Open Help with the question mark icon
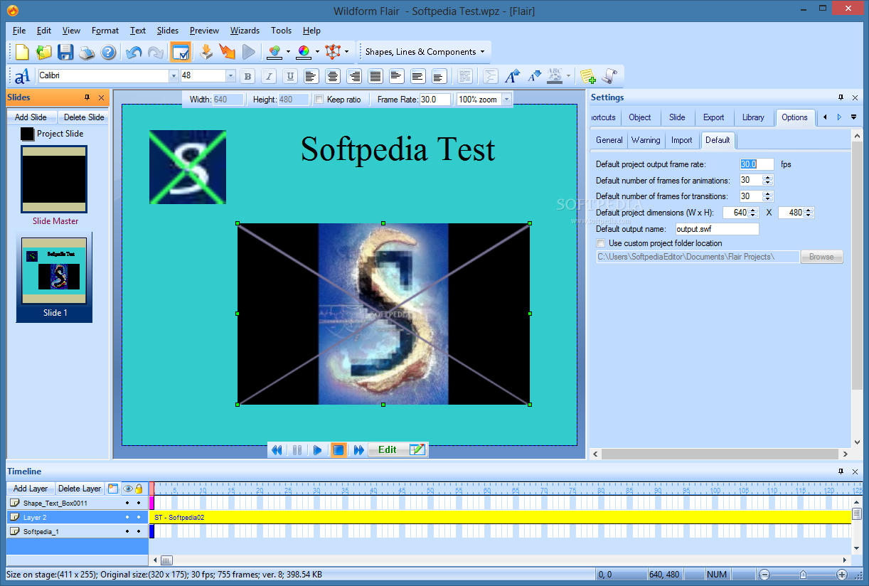This screenshot has height=586, width=869. point(108,52)
